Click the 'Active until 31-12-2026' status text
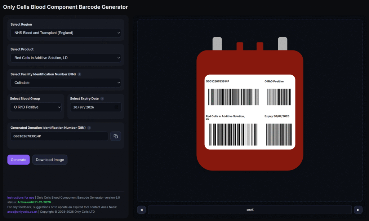 (34, 202)
